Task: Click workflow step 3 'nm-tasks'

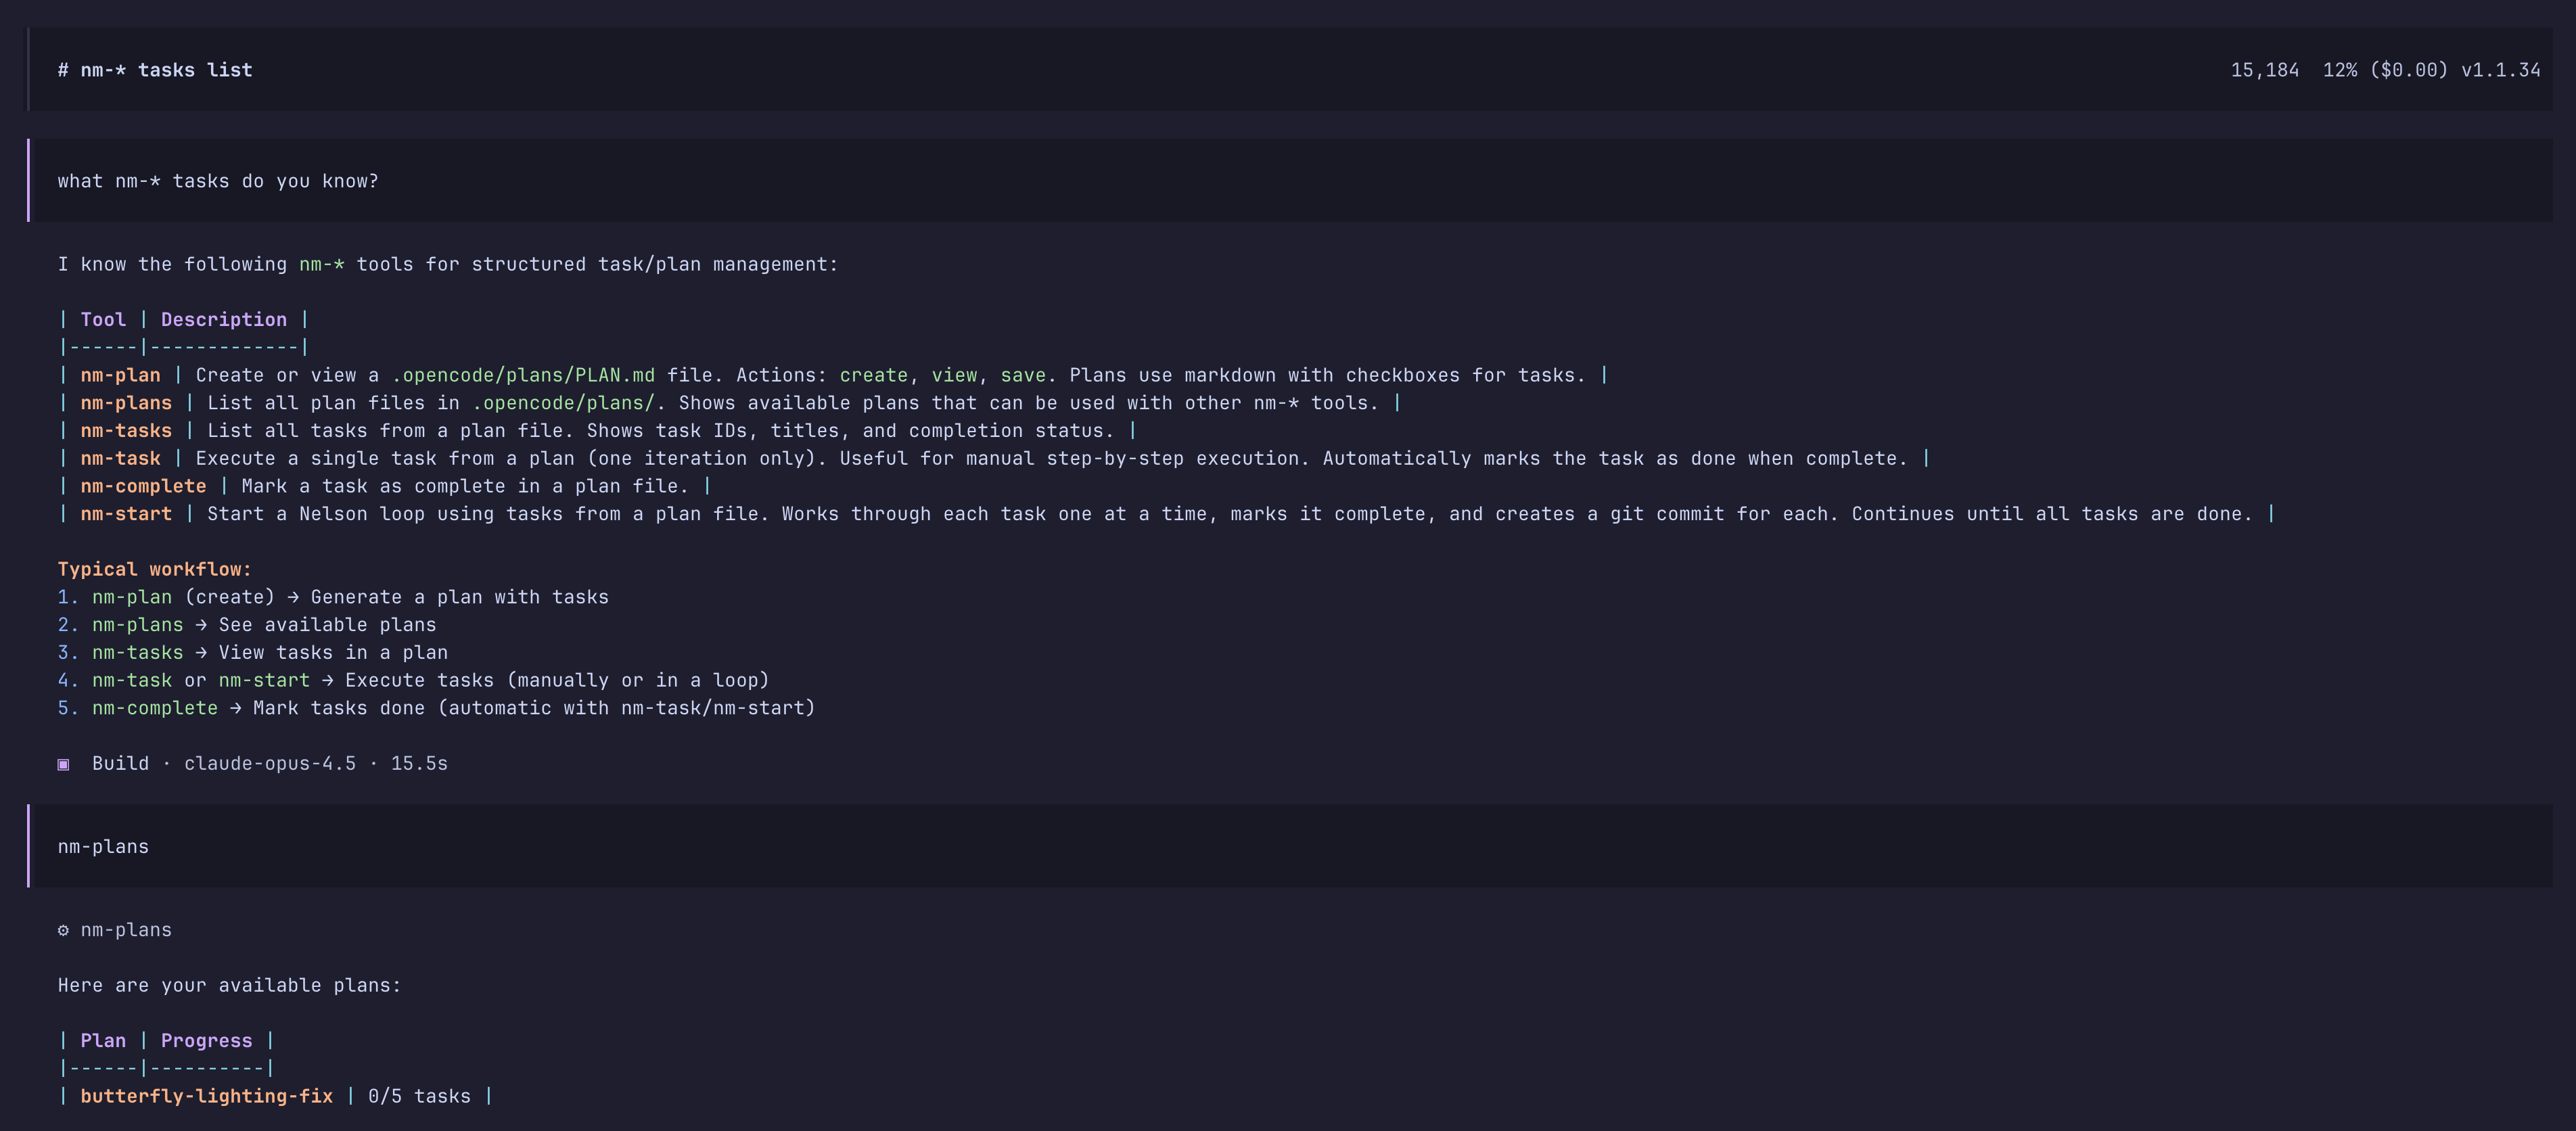Action: [x=138, y=652]
